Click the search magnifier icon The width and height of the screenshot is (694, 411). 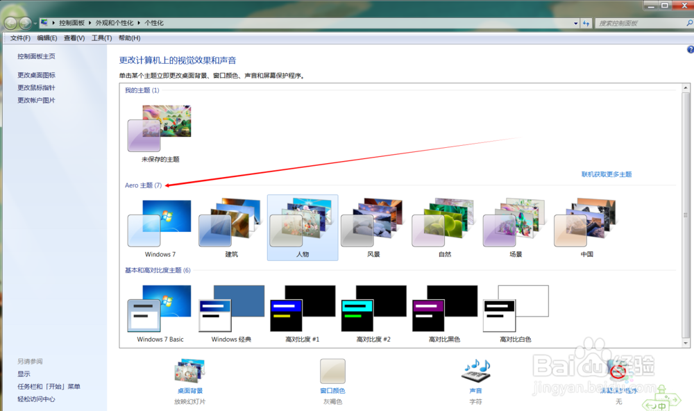click(x=689, y=23)
